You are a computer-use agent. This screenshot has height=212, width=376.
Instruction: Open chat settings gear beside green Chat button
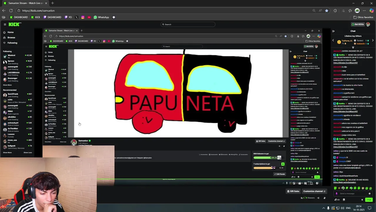click(x=362, y=200)
